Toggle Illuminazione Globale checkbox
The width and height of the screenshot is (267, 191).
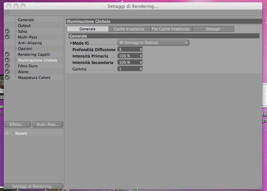tap(7, 60)
